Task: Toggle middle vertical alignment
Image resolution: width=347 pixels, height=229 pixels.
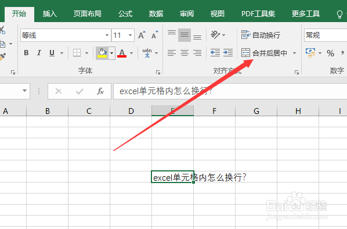Action: click(x=185, y=35)
